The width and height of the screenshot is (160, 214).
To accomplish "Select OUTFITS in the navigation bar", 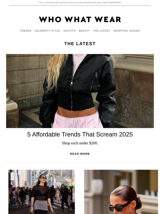I will click(x=69, y=31).
